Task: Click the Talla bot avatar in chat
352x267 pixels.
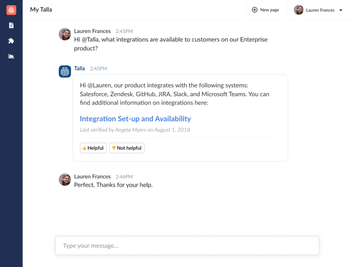Action: 65,71
